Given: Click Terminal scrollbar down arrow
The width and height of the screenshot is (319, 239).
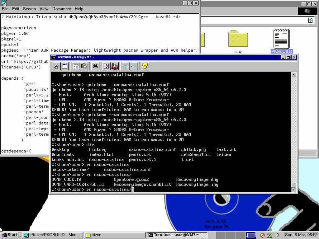Looking at the screenshot, I should (x=293, y=190).
